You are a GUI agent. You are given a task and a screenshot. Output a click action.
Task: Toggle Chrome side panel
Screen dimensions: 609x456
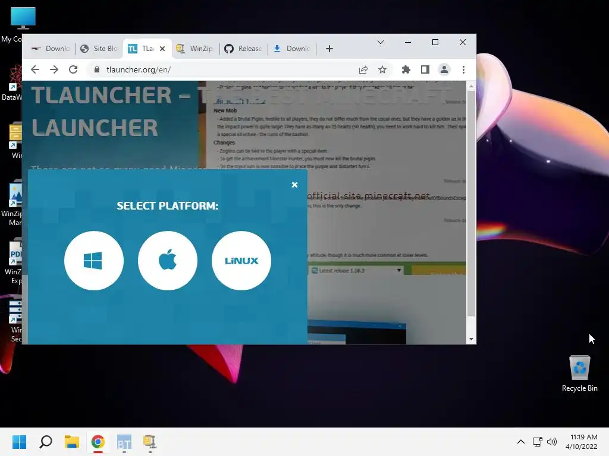point(425,69)
